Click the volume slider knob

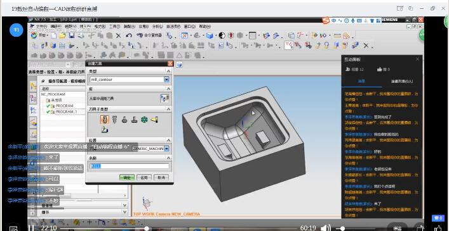coord(342,228)
